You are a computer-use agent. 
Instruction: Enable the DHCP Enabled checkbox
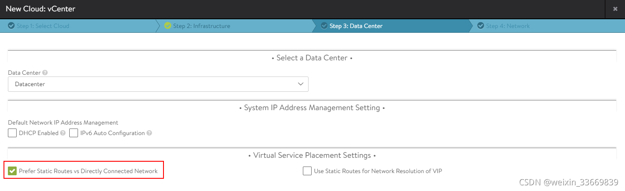pos(12,133)
